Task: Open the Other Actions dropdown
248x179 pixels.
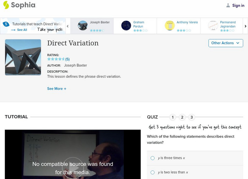Action: [x=225, y=43]
